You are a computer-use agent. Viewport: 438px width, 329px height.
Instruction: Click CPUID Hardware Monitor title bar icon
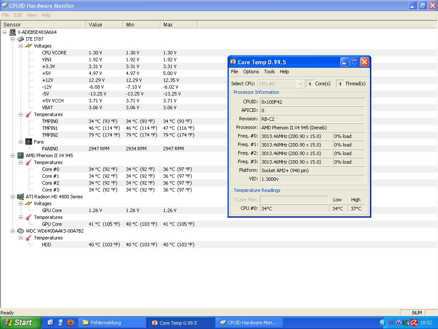(4, 5)
